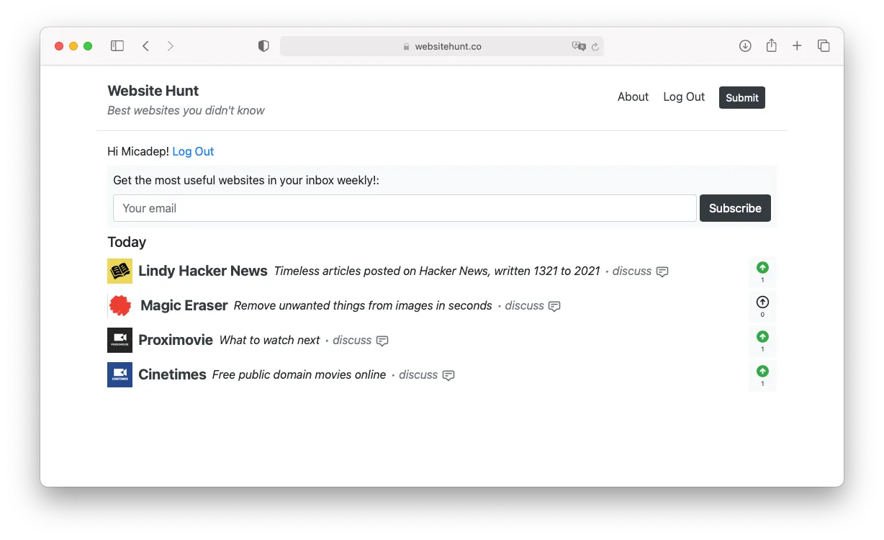884x540 pixels.
Task: Upvote Lindy Hacker News
Action: pyautogui.click(x=762, y=266)
